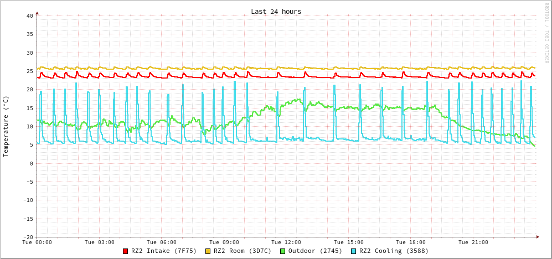The width and height of the screenshot is (552, 259).
Task: Click the cyan RZ2 Cooling legend swatch
Action: pos(353,251)
